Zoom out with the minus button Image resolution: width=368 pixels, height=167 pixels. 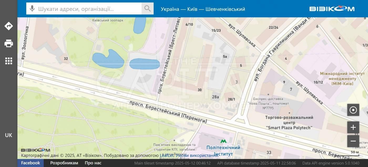(353, 141)
